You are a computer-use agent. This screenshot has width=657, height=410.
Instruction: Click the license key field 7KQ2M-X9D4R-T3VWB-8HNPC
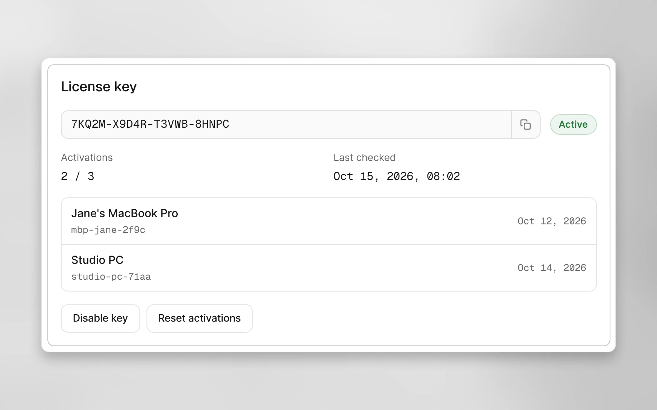pos(286,125)
